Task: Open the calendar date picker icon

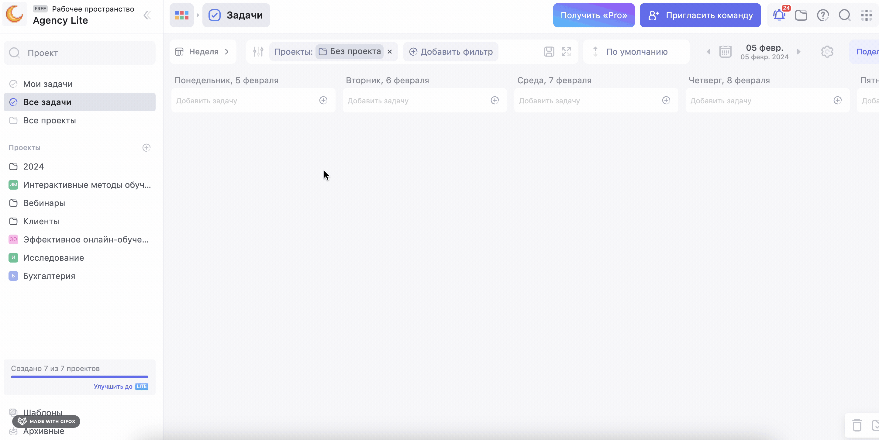Action: tap(725, 52)
